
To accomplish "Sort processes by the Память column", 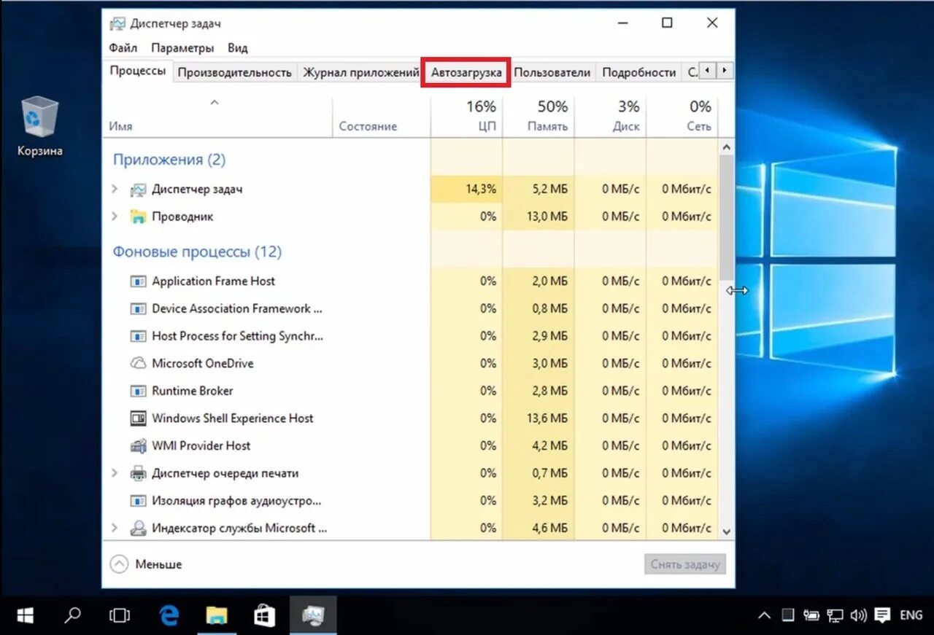I will [x=539, y=117].
